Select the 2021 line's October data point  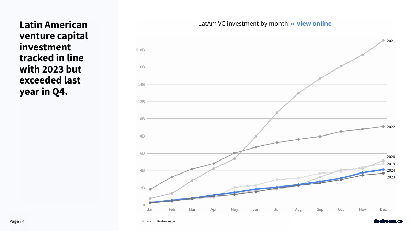(341, 66)
